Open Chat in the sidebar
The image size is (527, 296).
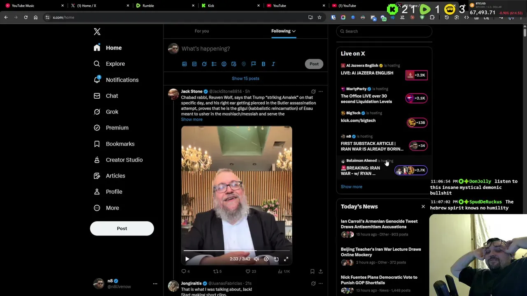pos(106,96)
